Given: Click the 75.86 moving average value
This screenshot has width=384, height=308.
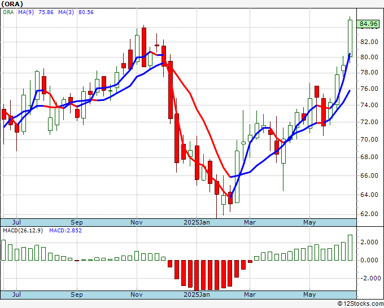Looking at the screenshot, I should coord(46,12).
